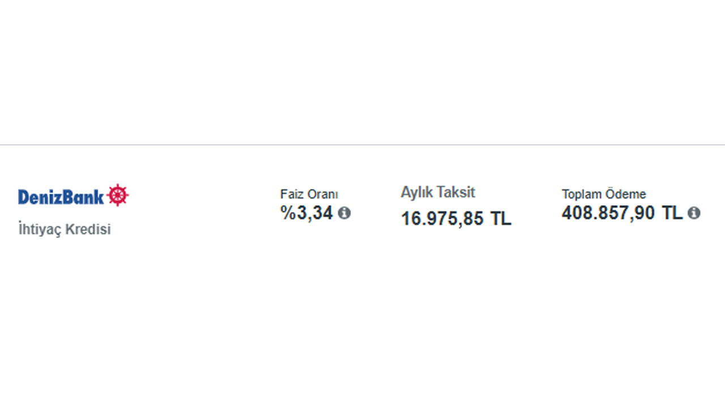Open info icon beside 408.857,90 TL total

(x=694, y=213)
